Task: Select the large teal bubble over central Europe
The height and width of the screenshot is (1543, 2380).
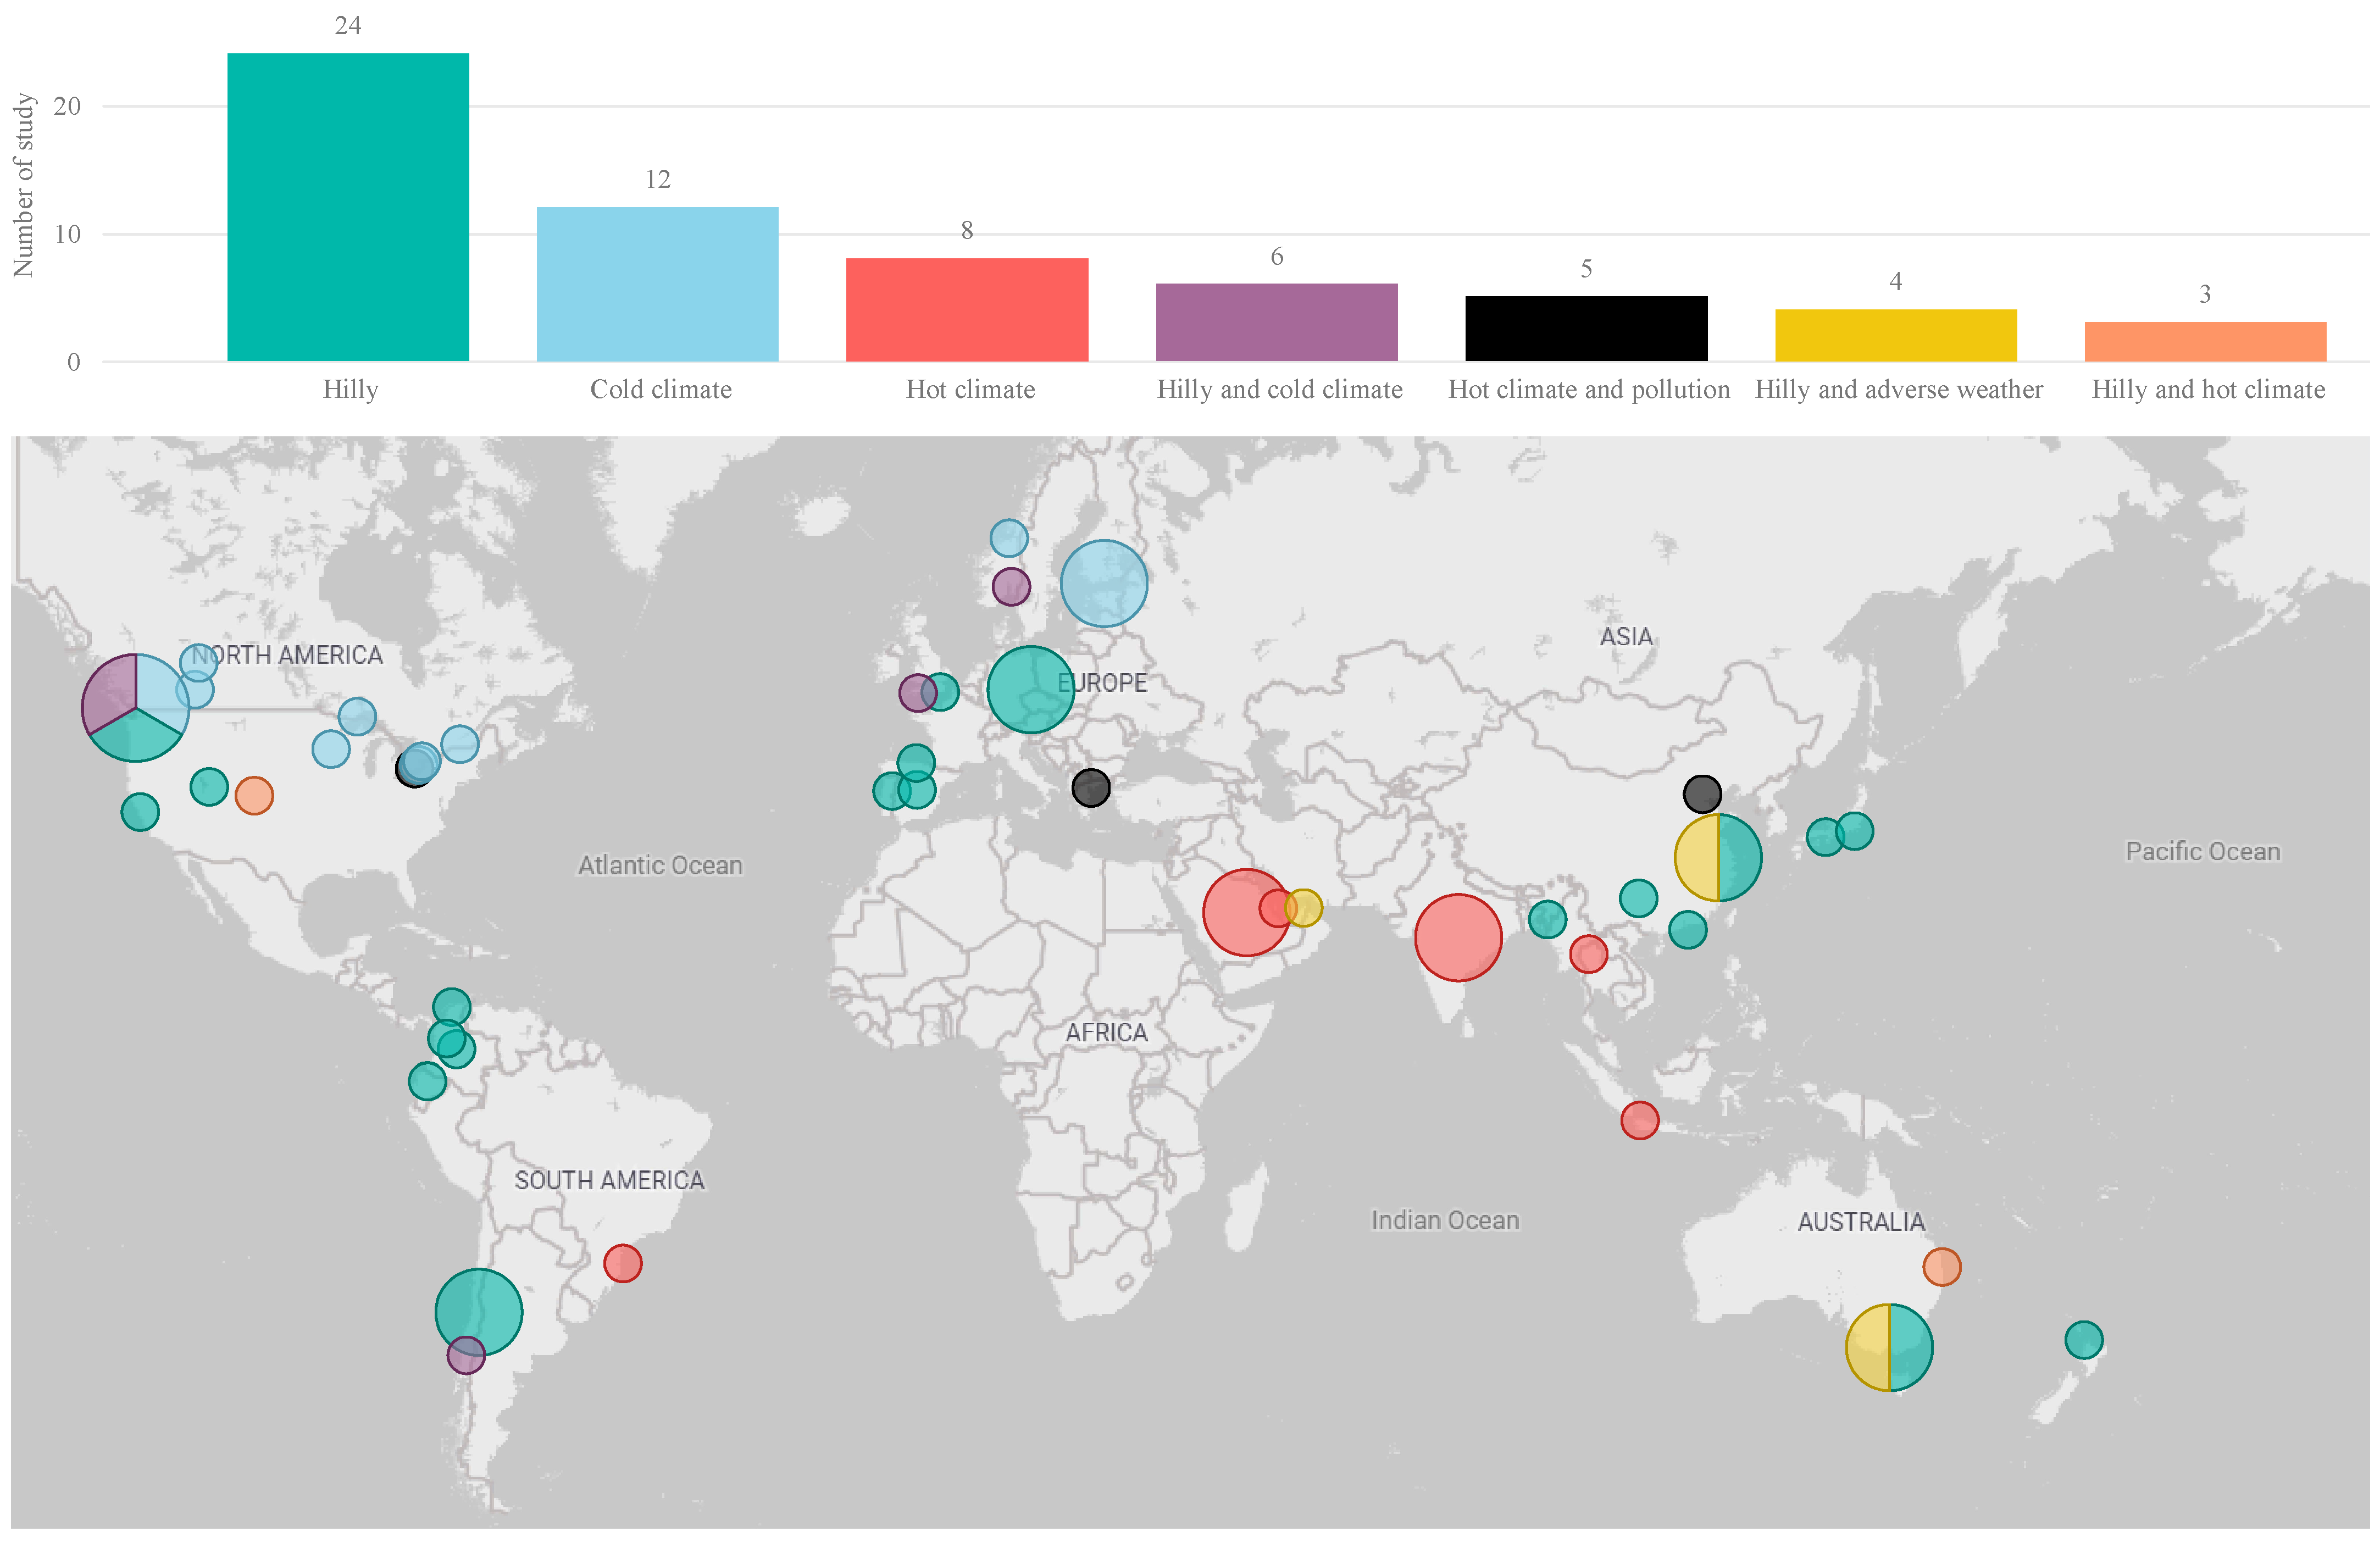Action: coord(1030,690)
